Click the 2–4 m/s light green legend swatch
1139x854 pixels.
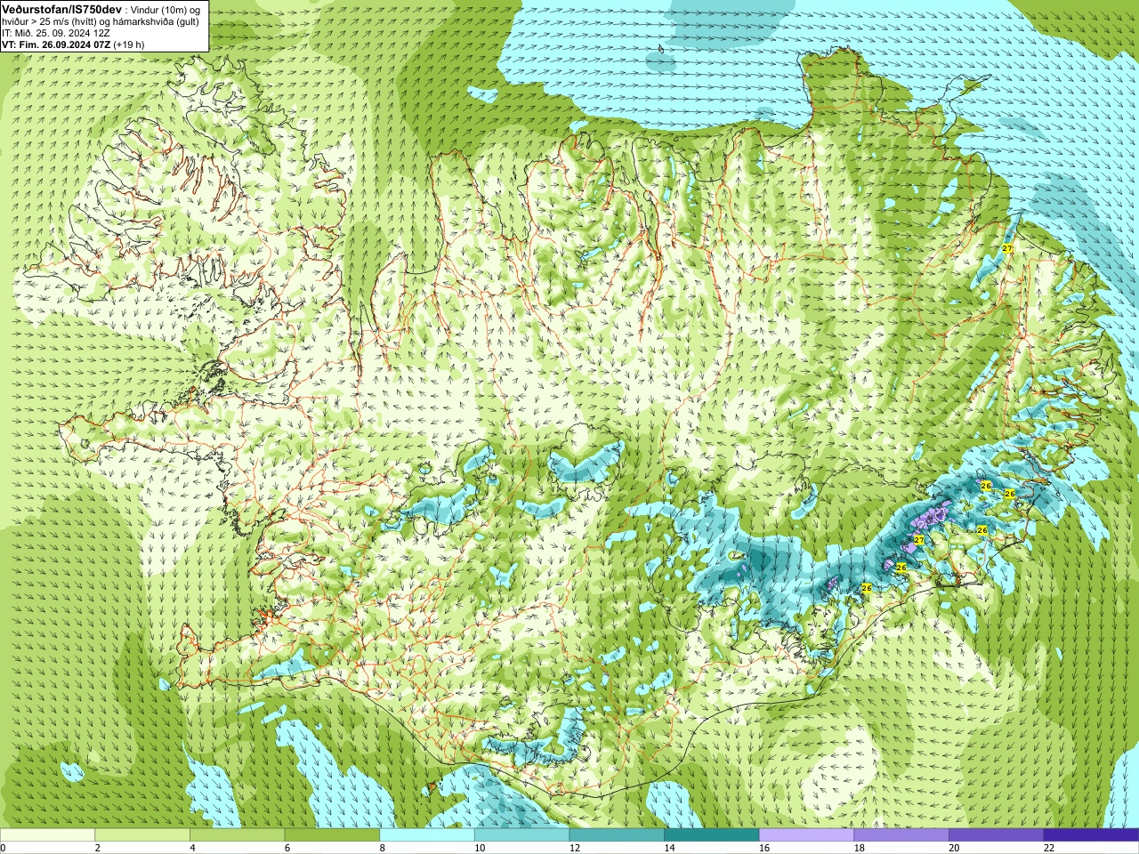point(142,835)
